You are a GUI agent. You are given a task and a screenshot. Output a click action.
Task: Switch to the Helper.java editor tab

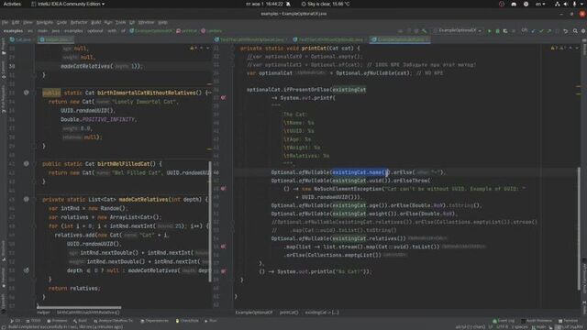[55, 39]
